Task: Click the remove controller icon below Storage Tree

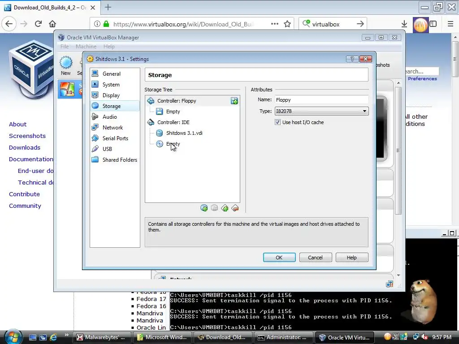Action: (235, 208)
